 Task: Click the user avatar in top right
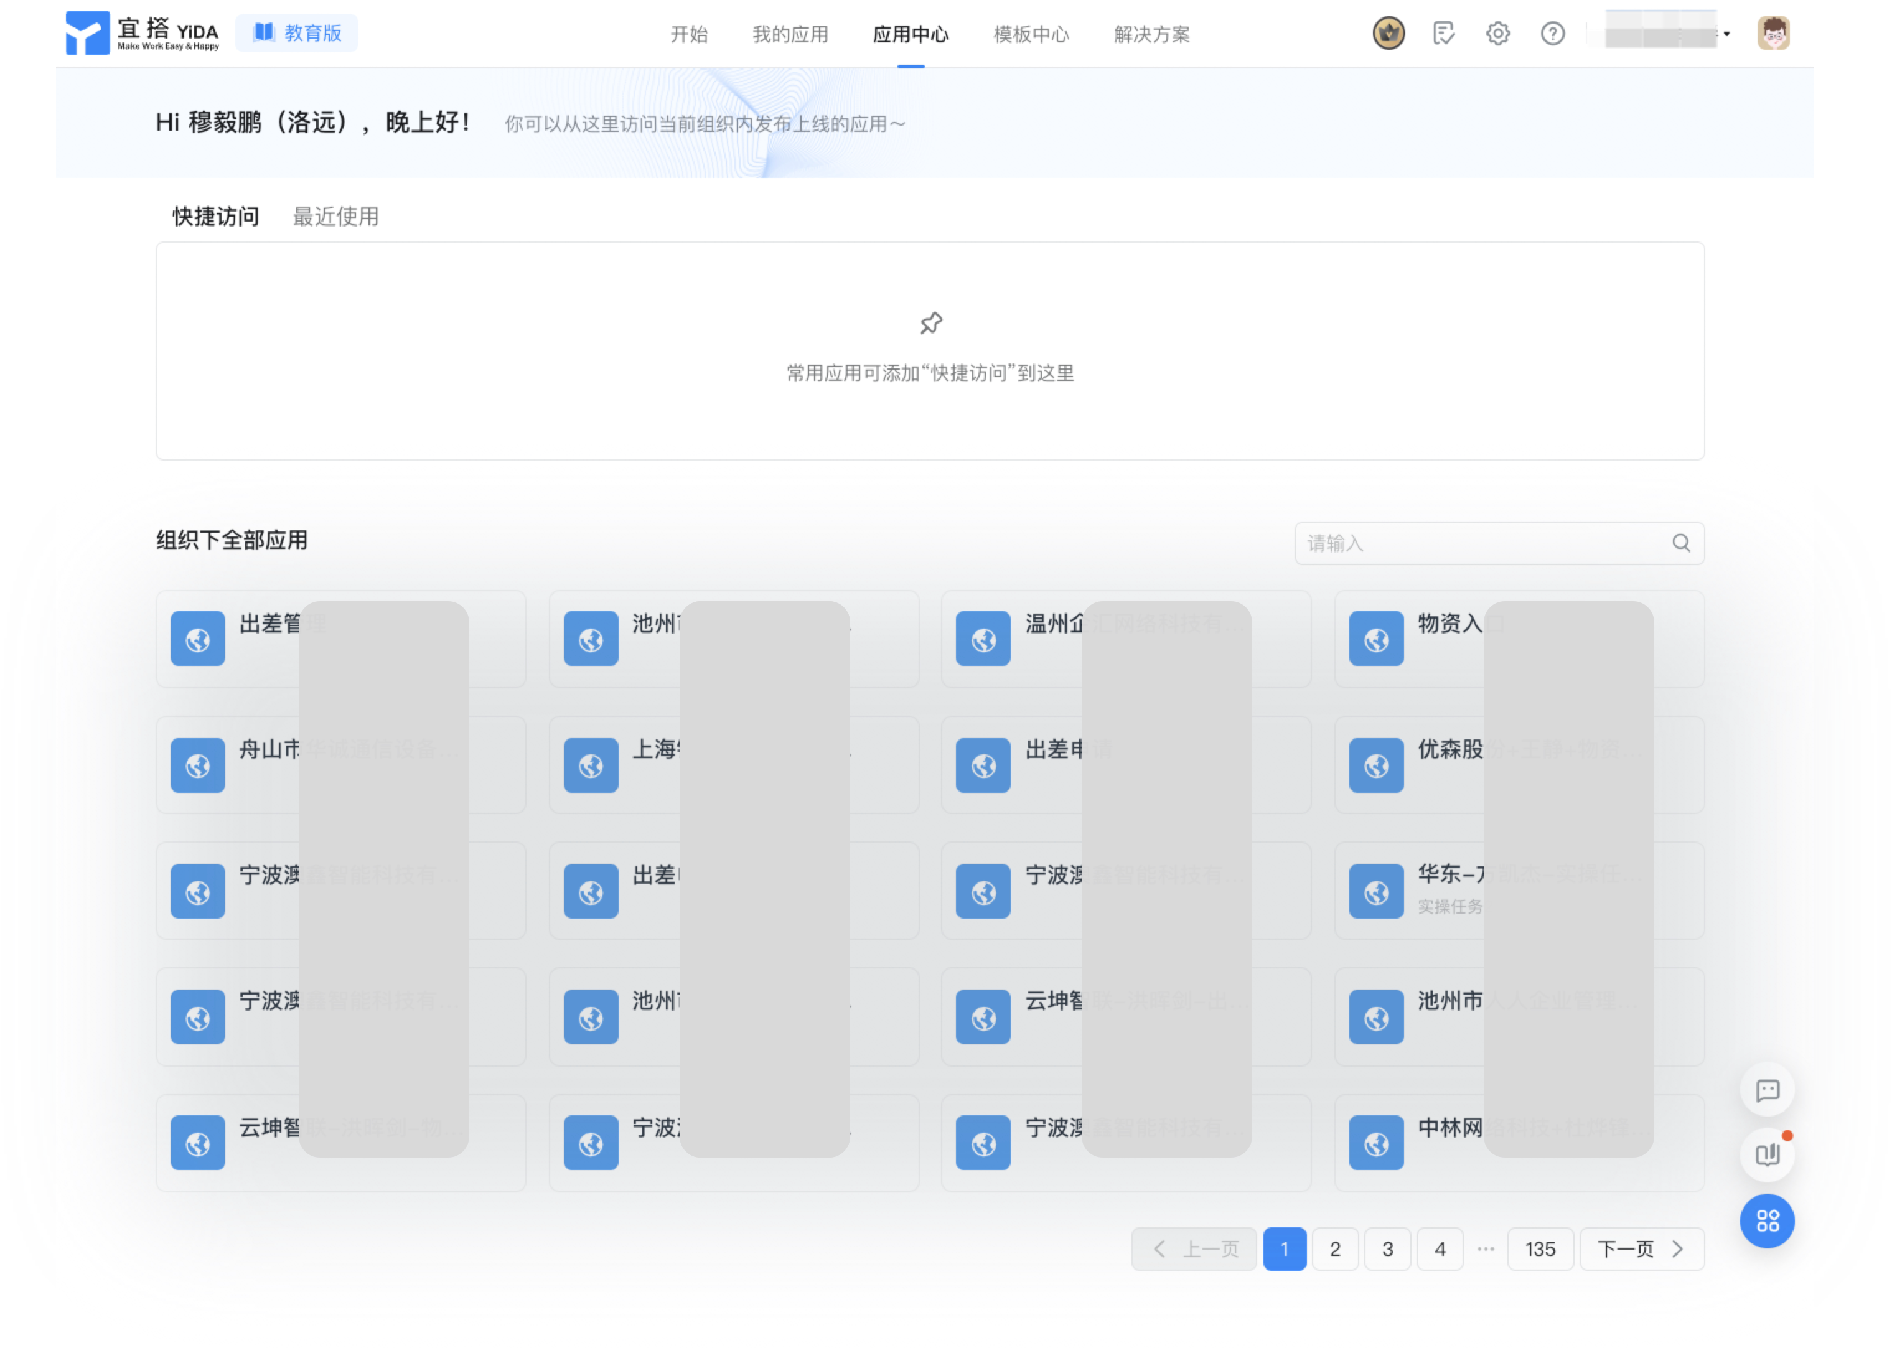(1773, 34)
